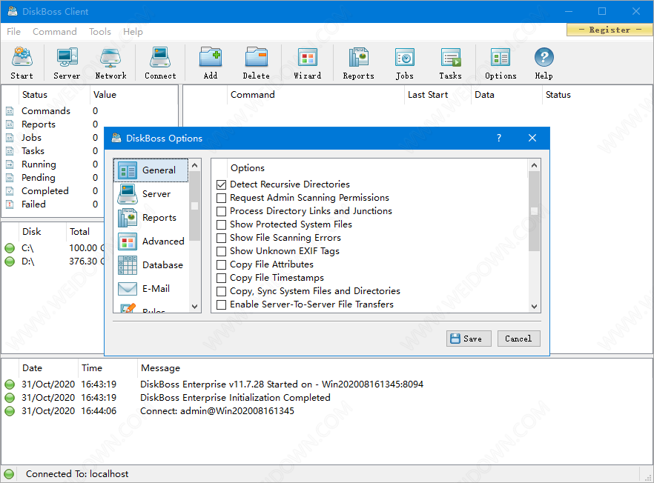The height and width of the screenshot is (483, 654).
Task: Select Reports category in options sidebar
Action: [151, 218]
